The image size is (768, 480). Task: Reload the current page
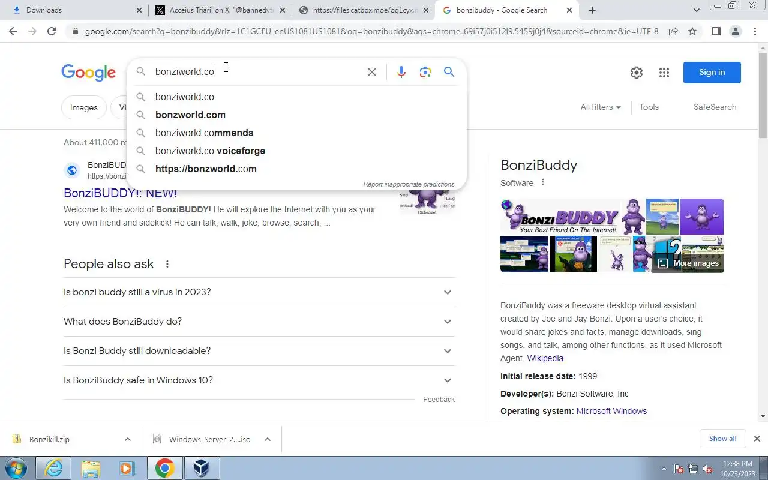tap(52, 31)
